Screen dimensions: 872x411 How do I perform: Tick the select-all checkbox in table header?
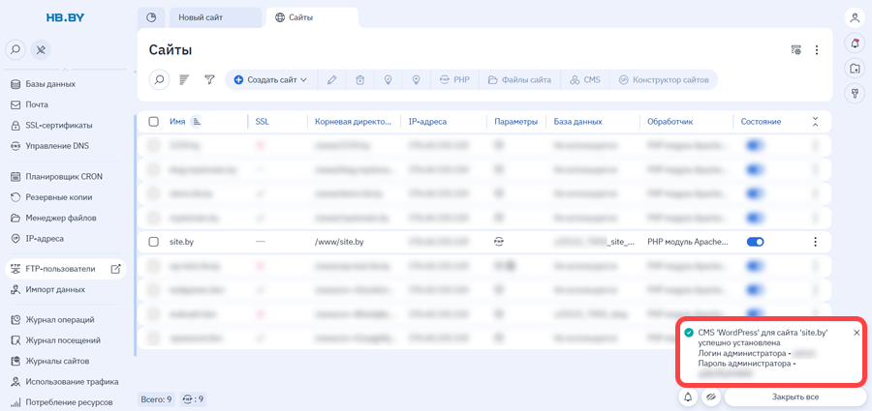[x=153, y=122]
